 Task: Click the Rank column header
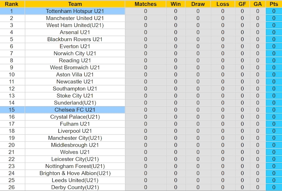pyautogui.click(x=11, y=4)
